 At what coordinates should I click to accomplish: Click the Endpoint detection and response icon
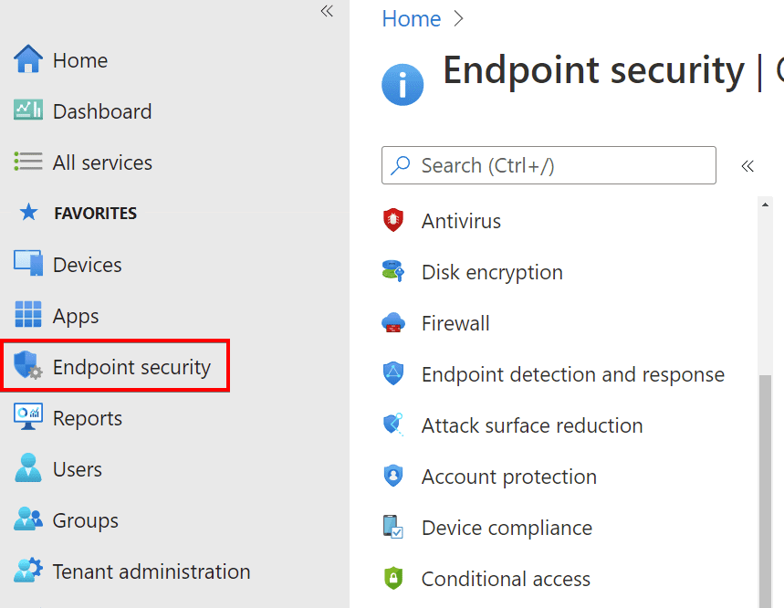tap(392, 373)
